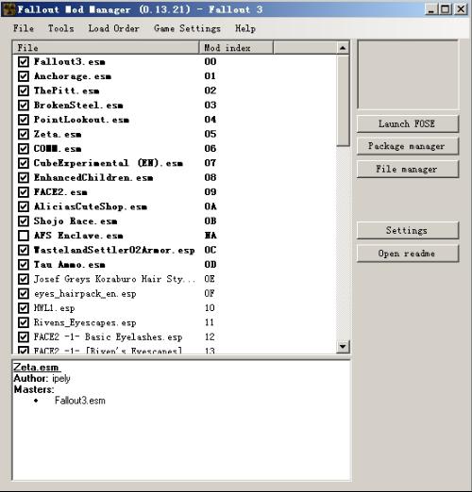The height and width of the screenshot is (492, 472).
Task: Sort list by File column header
Action: click(x=106, y=48)
